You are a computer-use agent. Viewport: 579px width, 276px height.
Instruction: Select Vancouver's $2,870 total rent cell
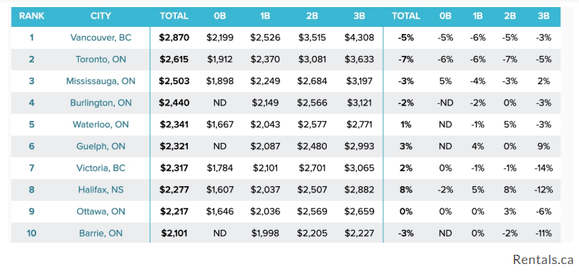174,38
